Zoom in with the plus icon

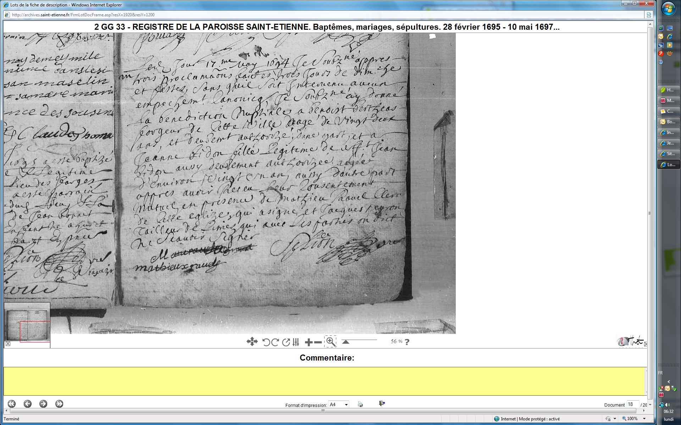(309, 342)
